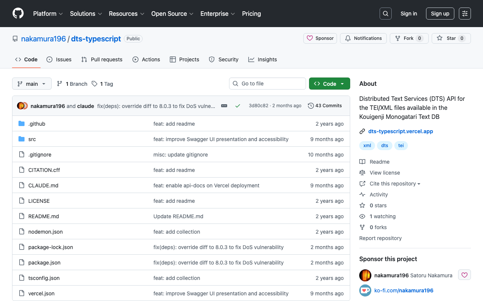Click the Go to file search field

coord(267,83)
